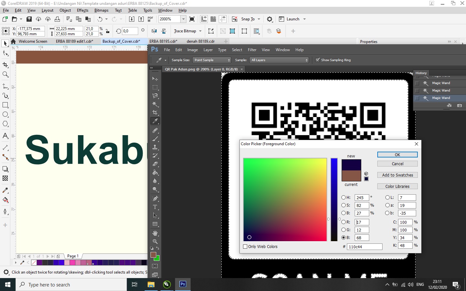
Task: Switch to ERBA 88195.cdr tab
Action: click(163, 41)
